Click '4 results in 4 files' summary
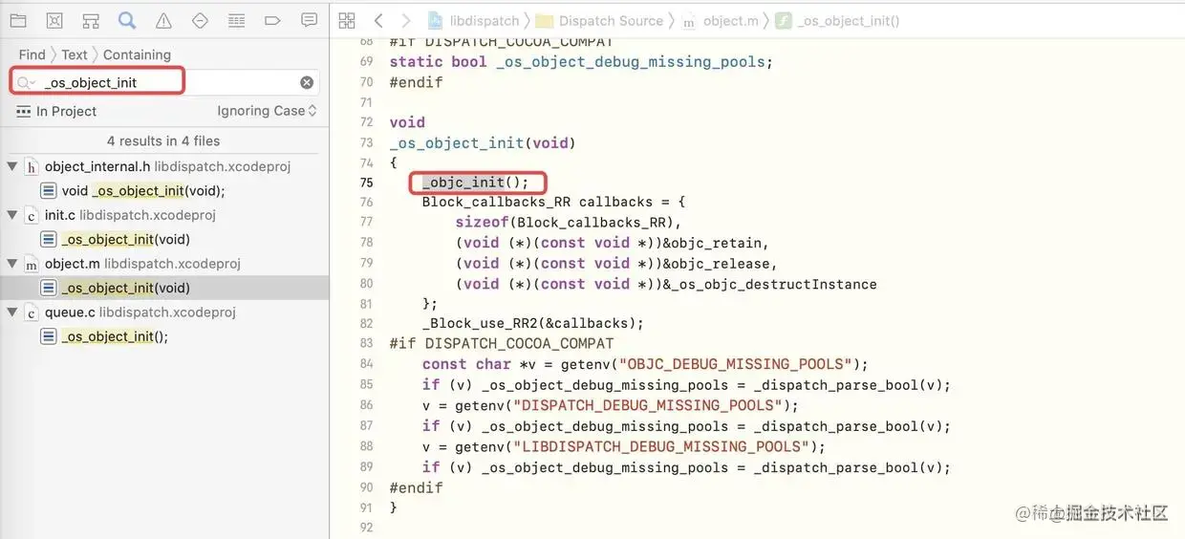 tap(163, 140)
